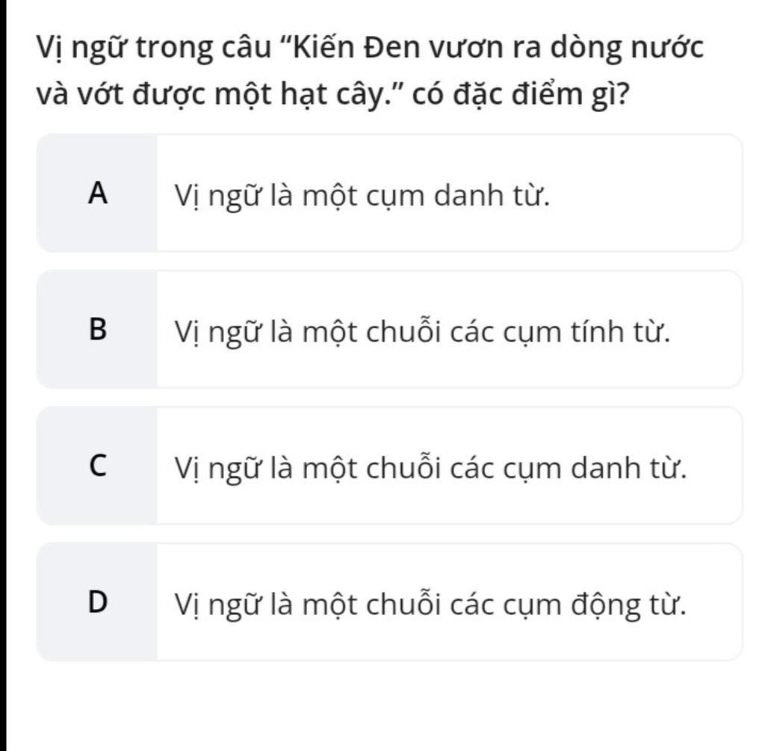
Task: Click the empty right side of option A card
Action: pyautogui.click(x=649, y=194)
